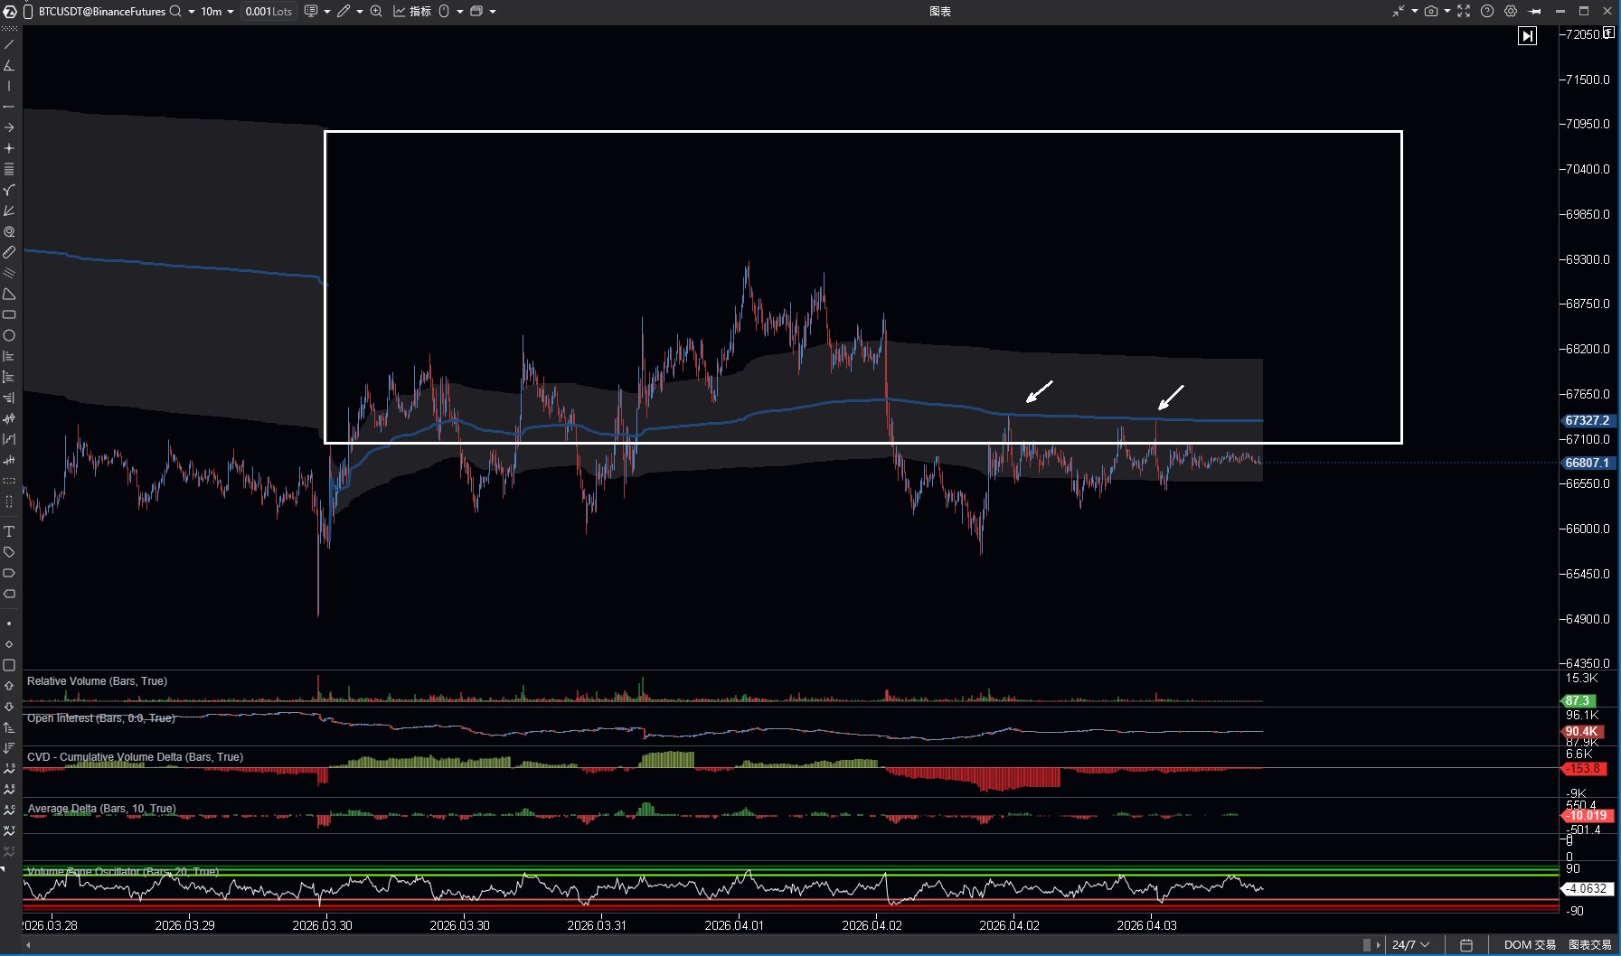Open the 24/7 session dropdown
The width and height of the screenshot is (1621, 956).
[x=1410, y=945]
